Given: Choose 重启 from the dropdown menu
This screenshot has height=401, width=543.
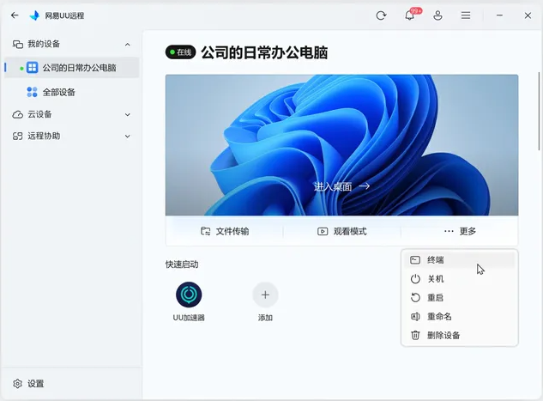Looking at the screenshot, I should (x=460, y=298).
